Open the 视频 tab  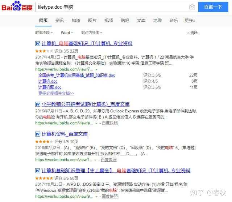pos(109,21)
